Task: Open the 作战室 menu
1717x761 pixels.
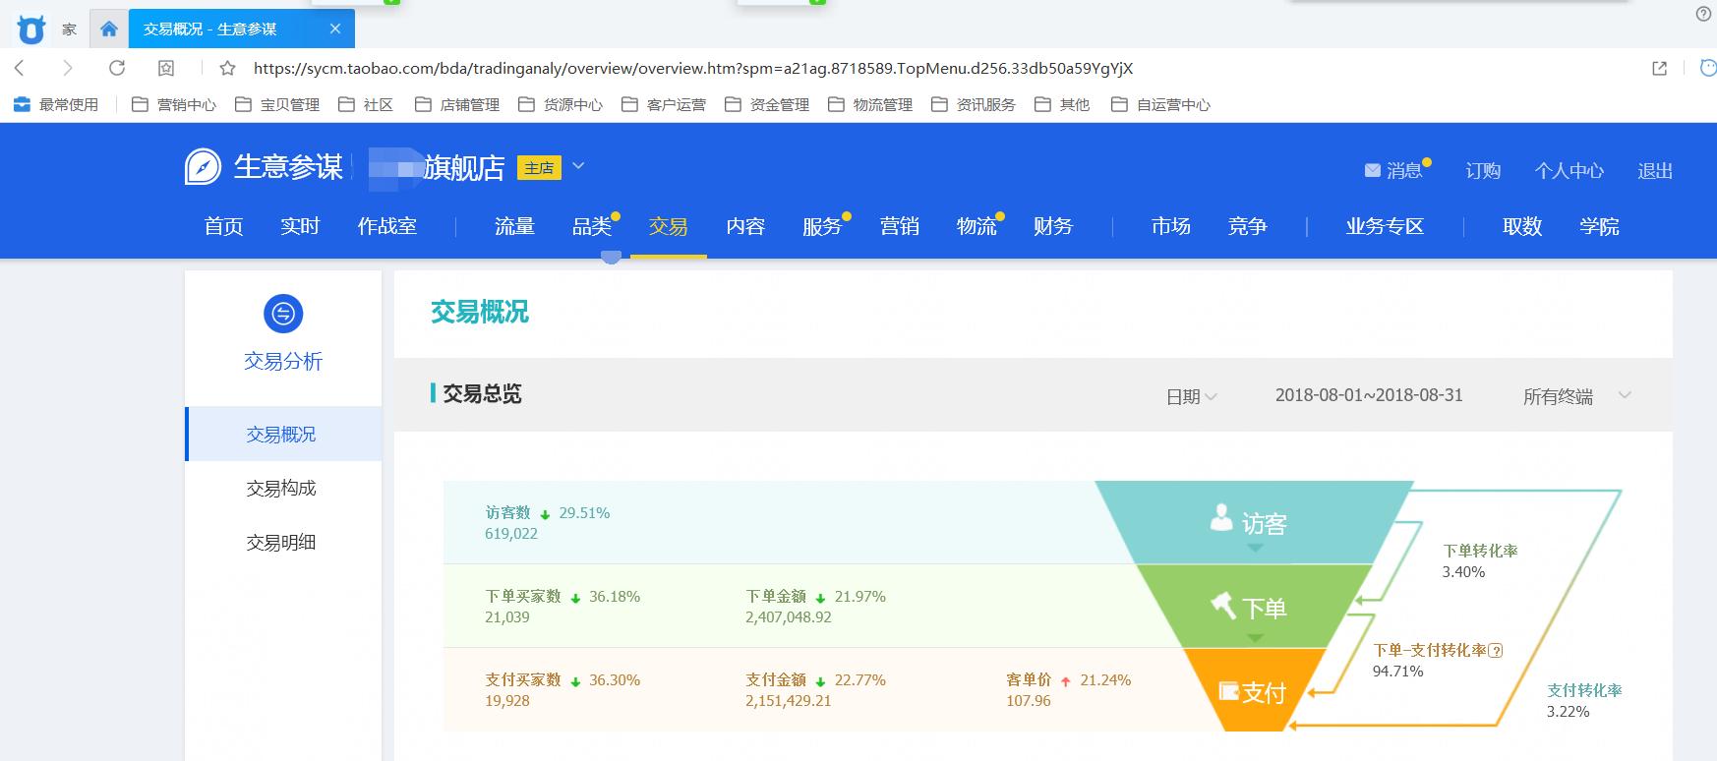Action: click(387, 226)
